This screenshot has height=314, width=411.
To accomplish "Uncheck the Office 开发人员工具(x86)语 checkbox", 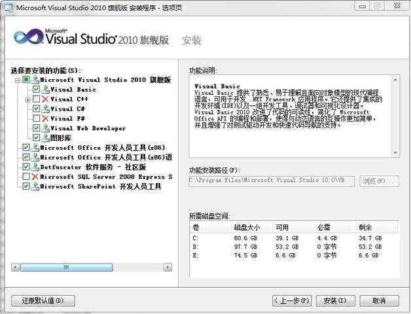I will [x=26, y=157].
